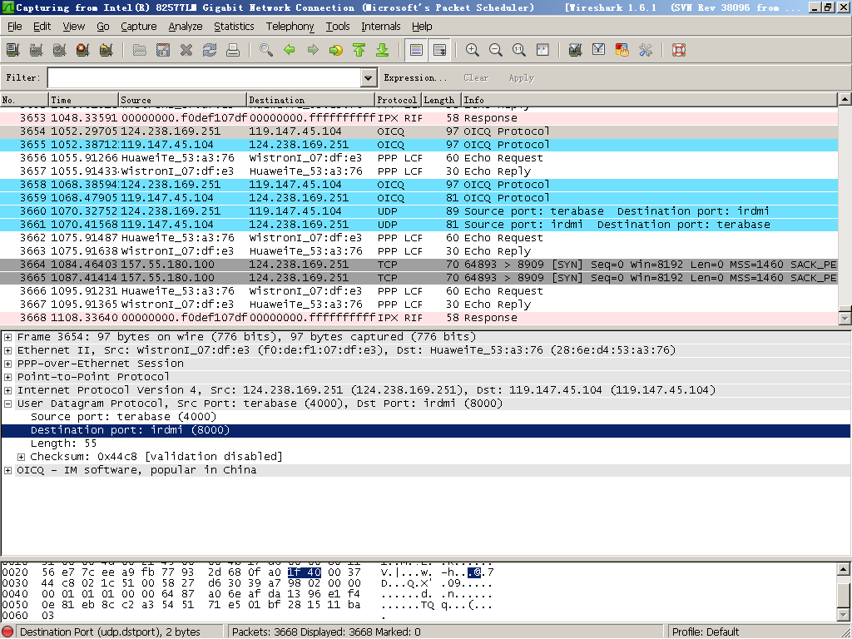Jump to the last packet
This screenshot has width=852, height=639.
click(383, 51)
